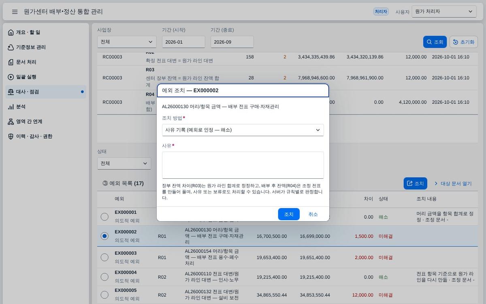Click the 차이 column header

(368, 199)
